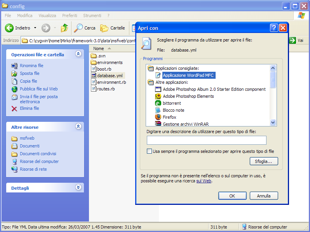The height and width of the screenshot is (232, 310).
Task: Go up one folder level icon
Action: pyautogui.click(x=64, y=28)
